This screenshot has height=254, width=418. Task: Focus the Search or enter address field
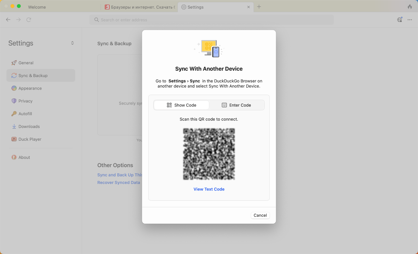pyautogui.click(x=212, y=20)
